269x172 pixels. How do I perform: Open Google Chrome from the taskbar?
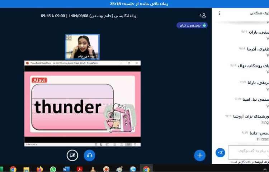coord(13,169)
